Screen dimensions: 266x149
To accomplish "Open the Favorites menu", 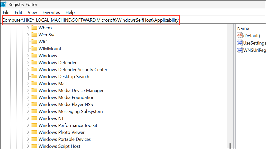I will (x=51, y=12).
